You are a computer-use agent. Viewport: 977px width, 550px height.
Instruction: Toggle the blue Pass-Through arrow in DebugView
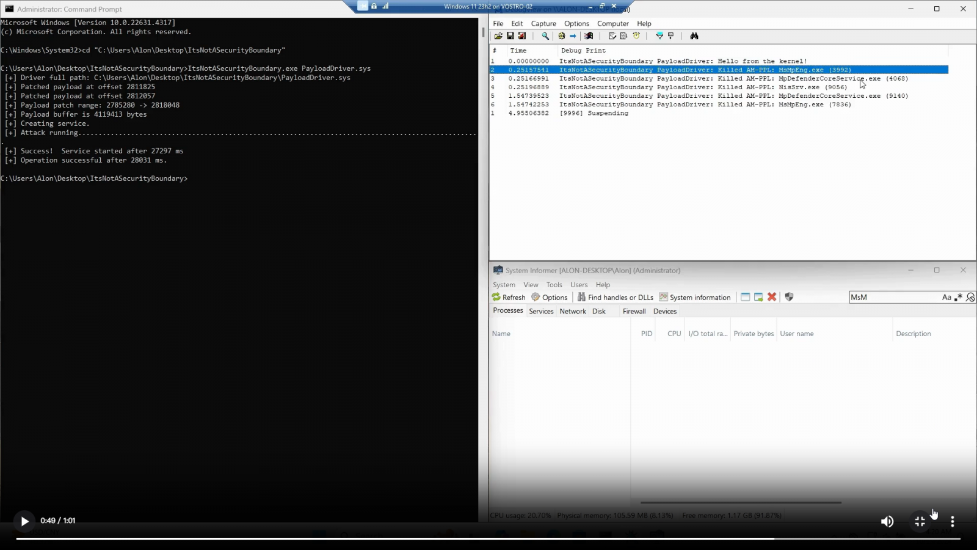(573, 36)
